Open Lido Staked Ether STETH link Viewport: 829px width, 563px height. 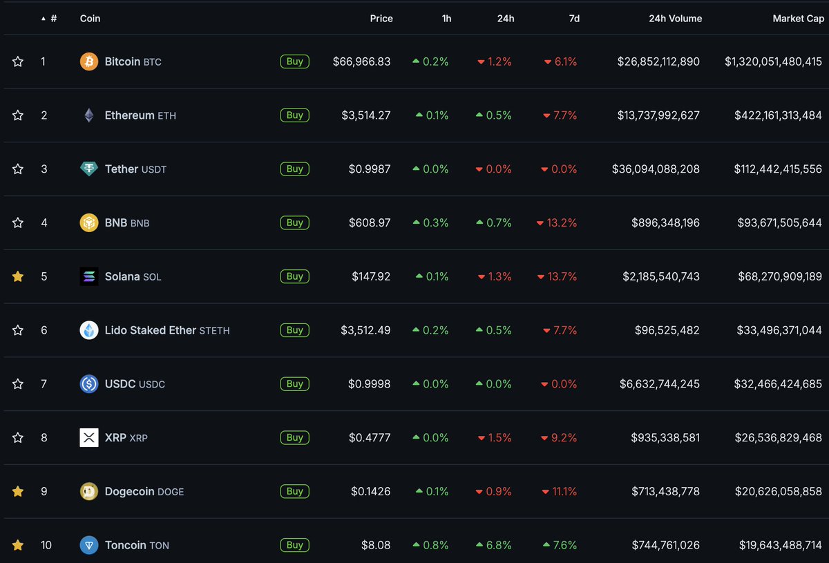(167, 330)
